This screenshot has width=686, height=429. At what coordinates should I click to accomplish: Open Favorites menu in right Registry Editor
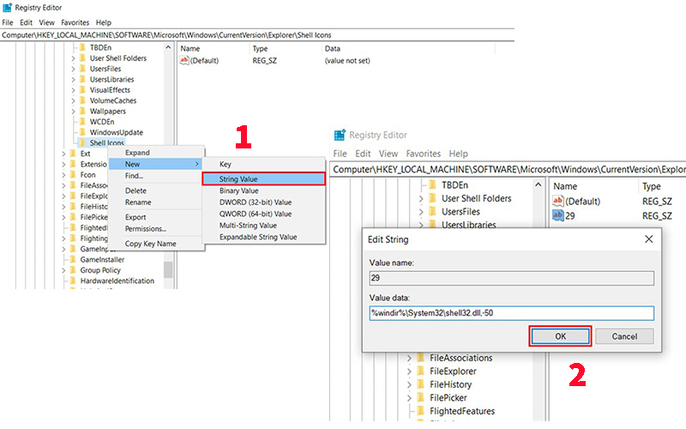[x=423, y=154]
